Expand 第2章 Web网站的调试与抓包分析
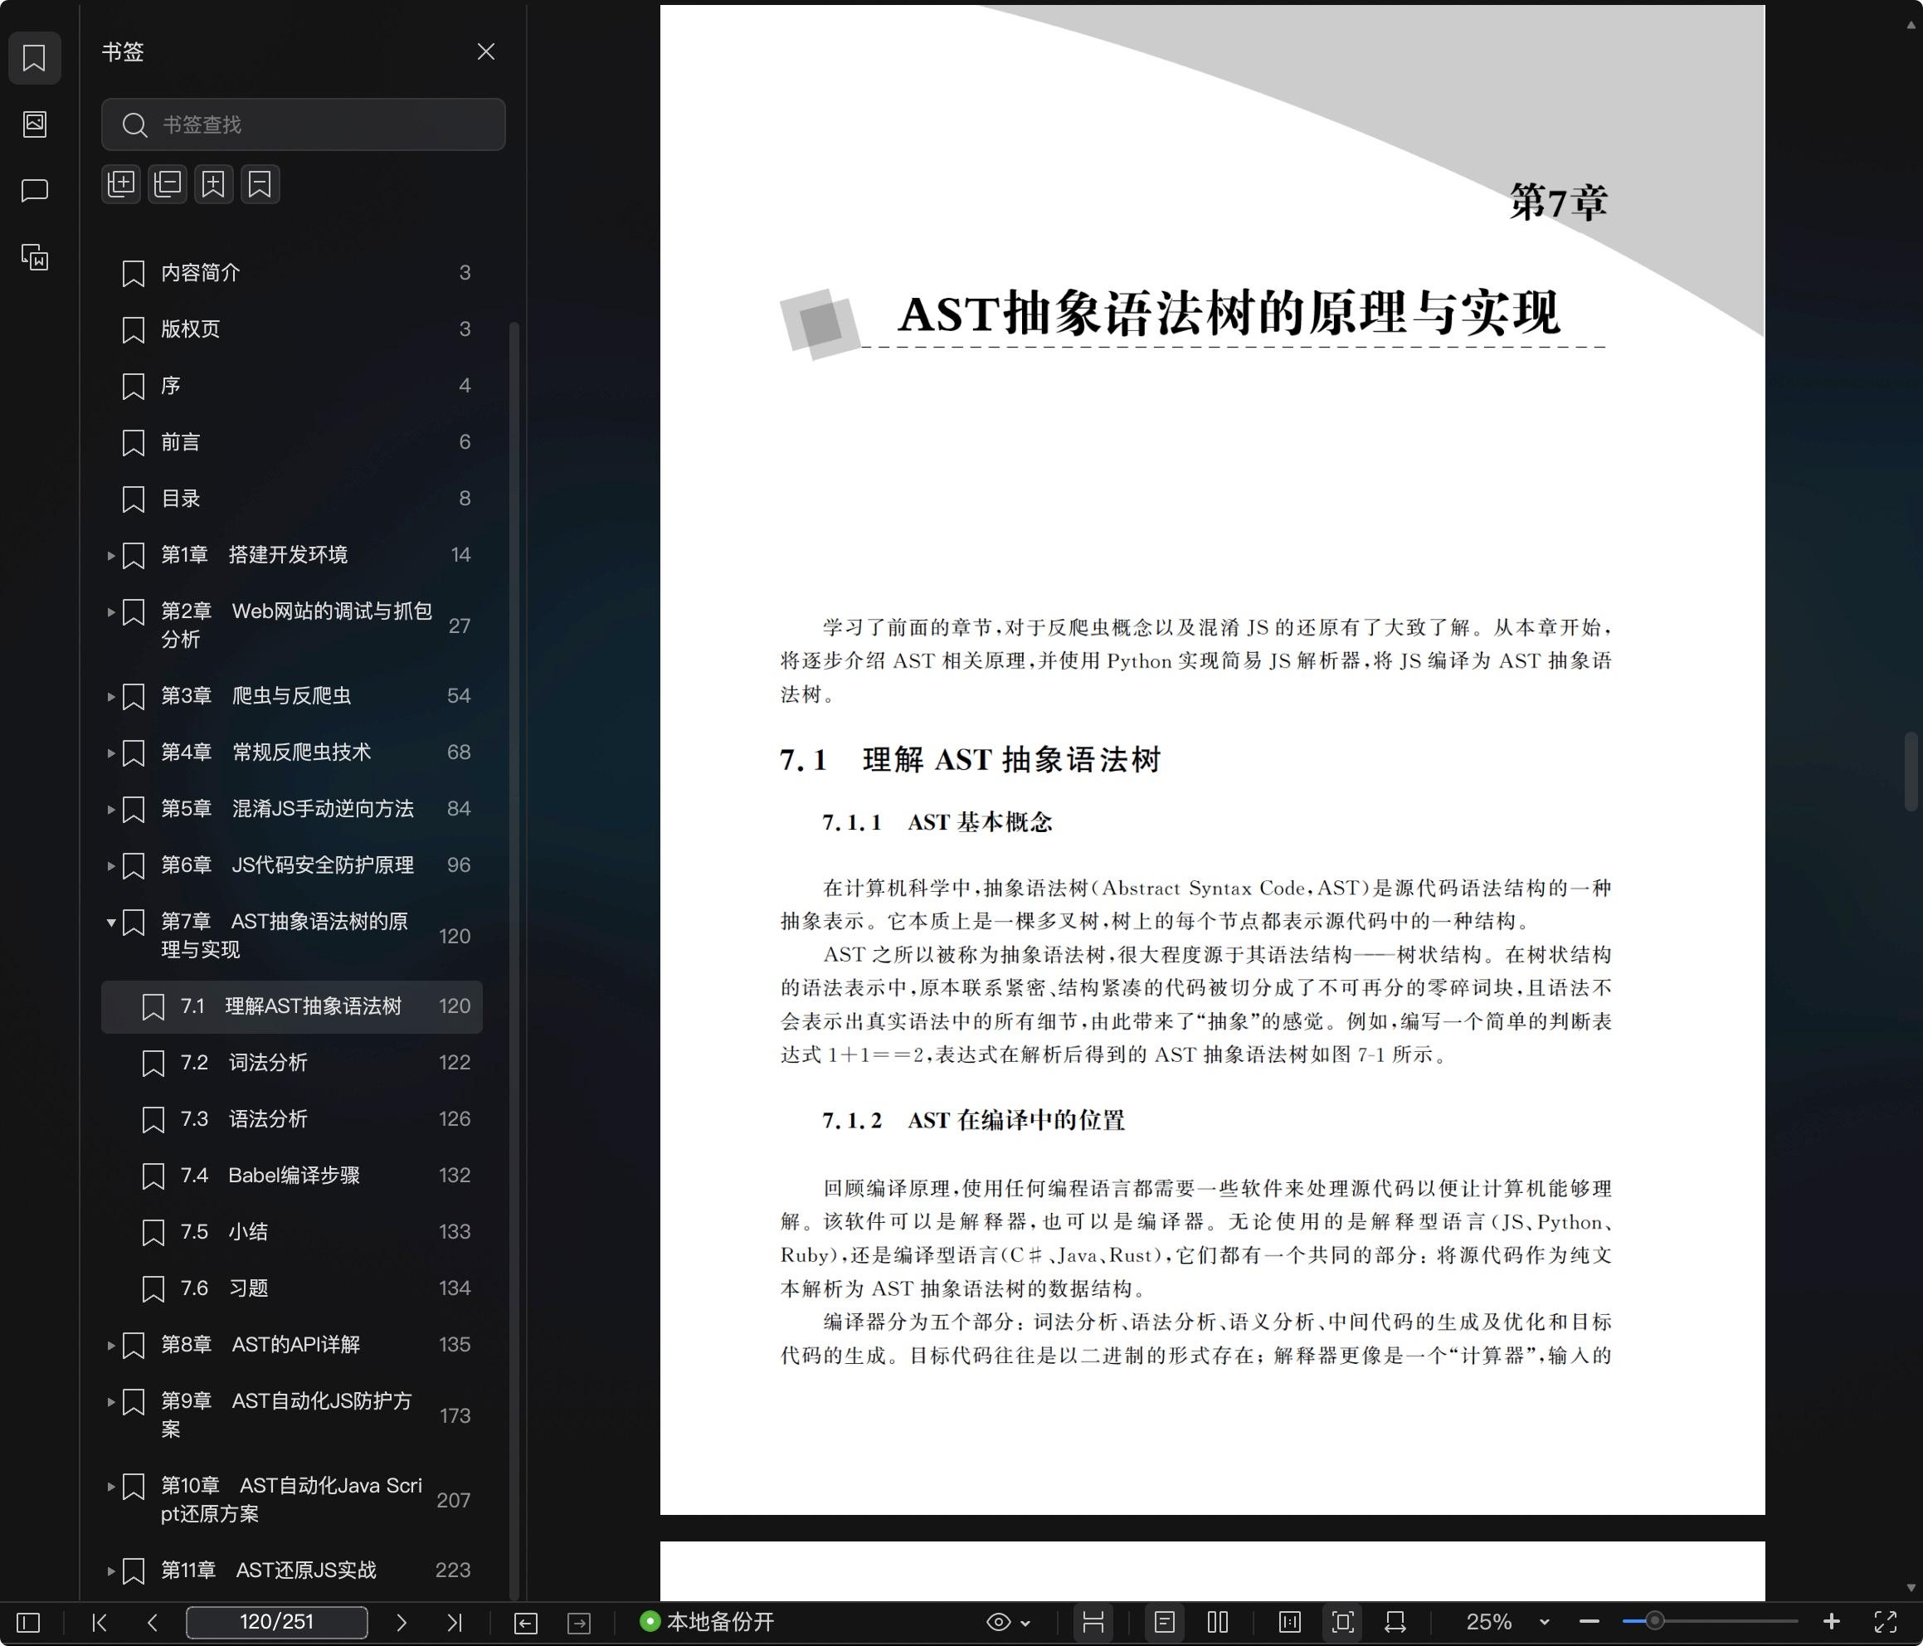 110,611
